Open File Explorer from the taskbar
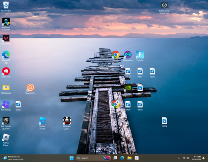208x162 pixels. point(129,158)
